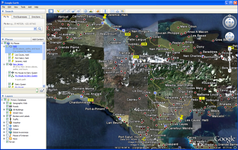Click the Jeremie, Haiti pushpin on map
This screenshot has width=238, height=150.
105,16
